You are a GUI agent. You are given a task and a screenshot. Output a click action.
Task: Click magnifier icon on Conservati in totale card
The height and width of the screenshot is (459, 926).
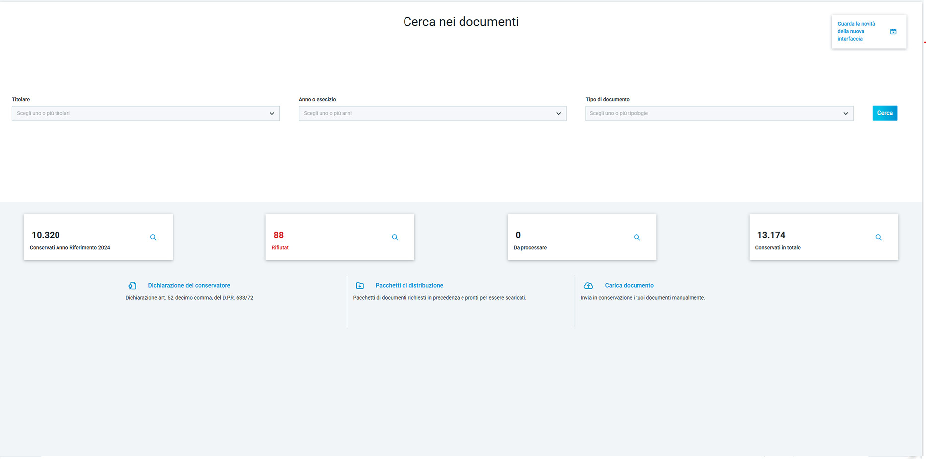coord(878,238)
